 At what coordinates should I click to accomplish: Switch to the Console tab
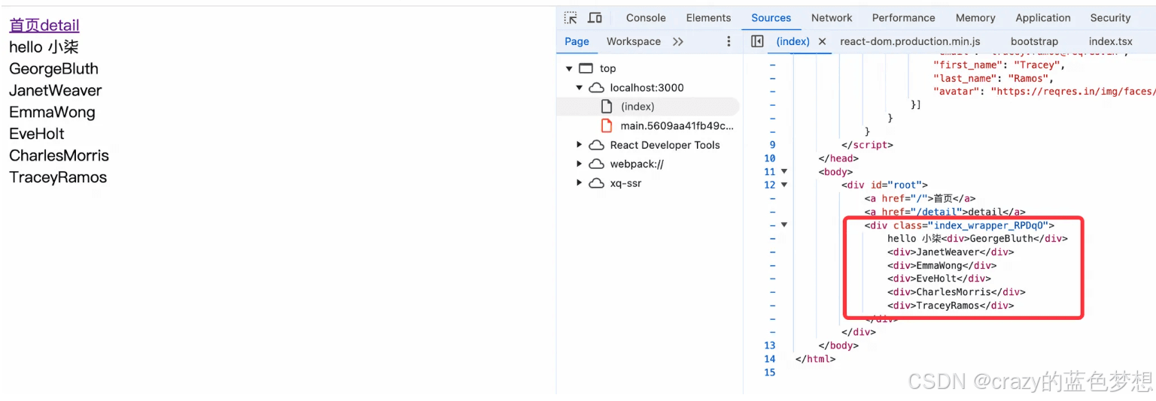point(646,18)
